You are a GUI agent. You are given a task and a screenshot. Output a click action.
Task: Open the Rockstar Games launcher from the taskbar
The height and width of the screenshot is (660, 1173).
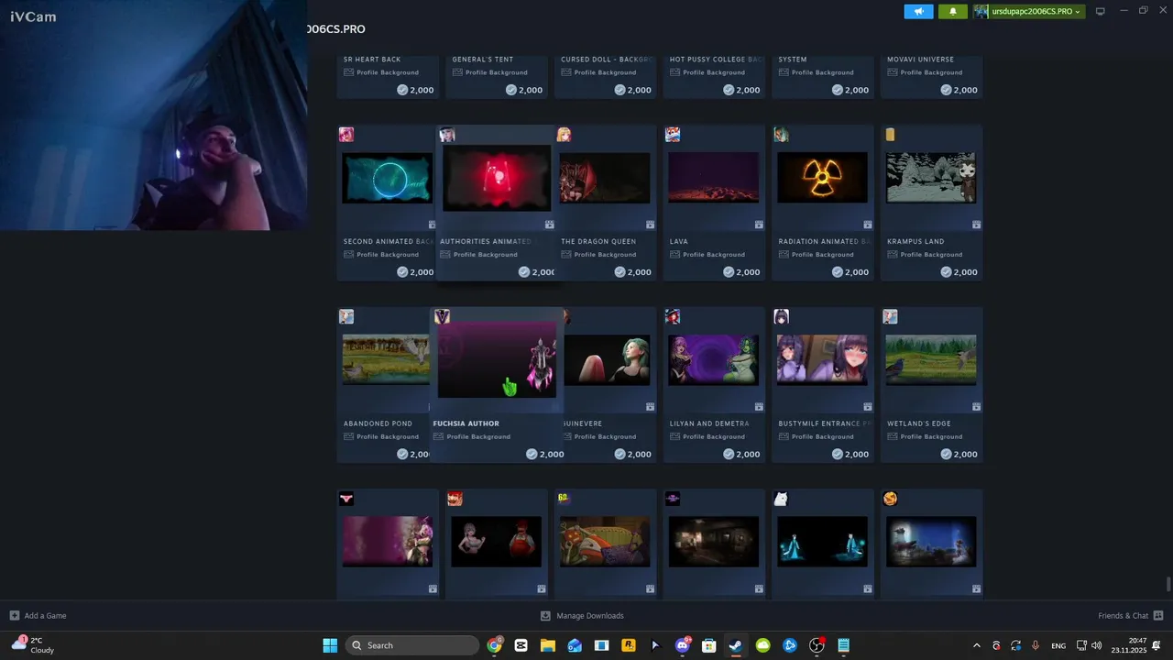pos(629,645)
